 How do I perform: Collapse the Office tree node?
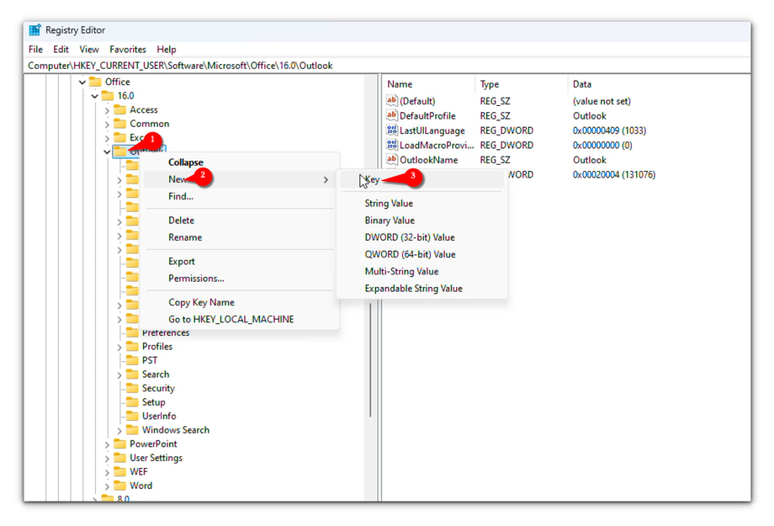coord(82,82)
